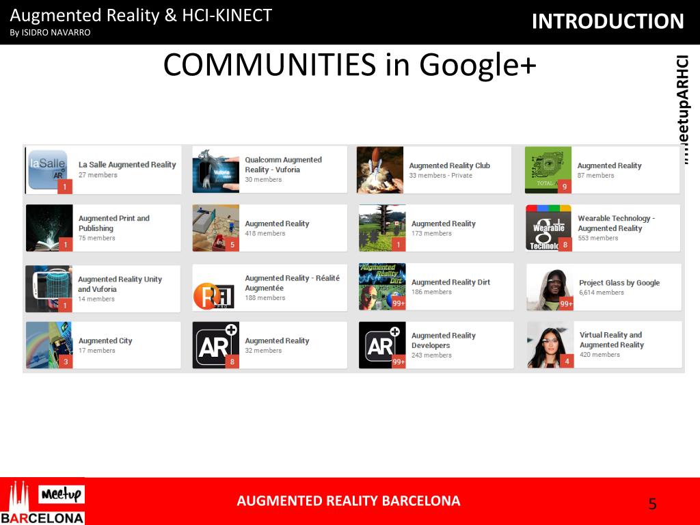Click slide page number 5

[652, 504]
